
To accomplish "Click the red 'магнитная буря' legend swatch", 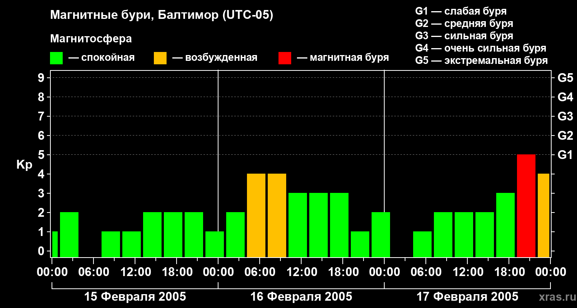I will coord(285,58).
